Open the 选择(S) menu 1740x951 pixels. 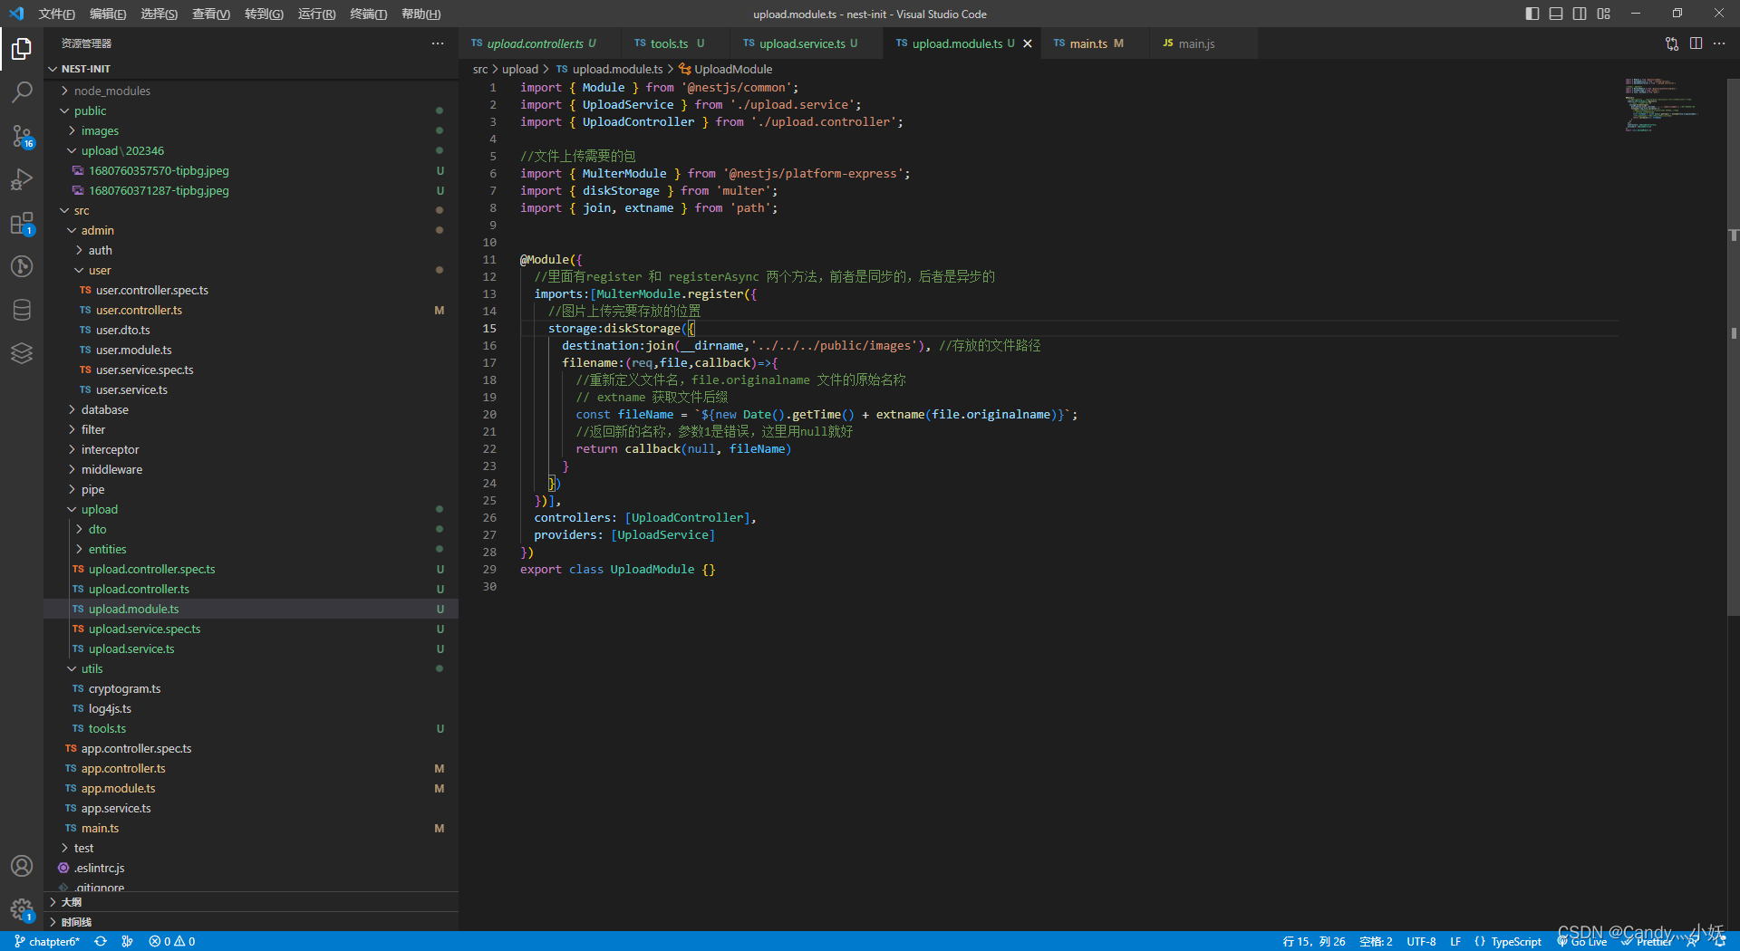pyautogui.click(x=159, y=14)
